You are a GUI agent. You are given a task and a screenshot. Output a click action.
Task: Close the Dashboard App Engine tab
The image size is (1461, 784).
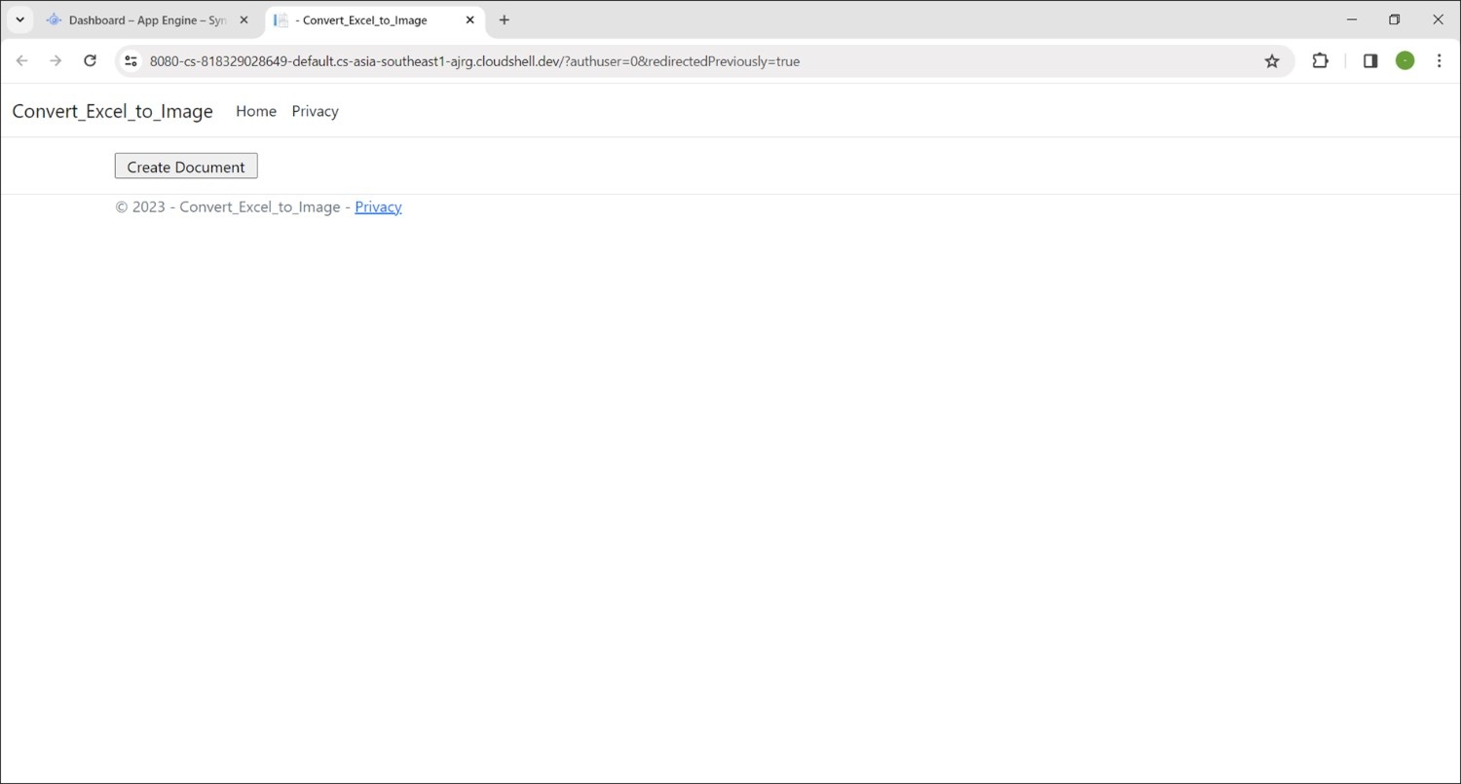[244, 19]
